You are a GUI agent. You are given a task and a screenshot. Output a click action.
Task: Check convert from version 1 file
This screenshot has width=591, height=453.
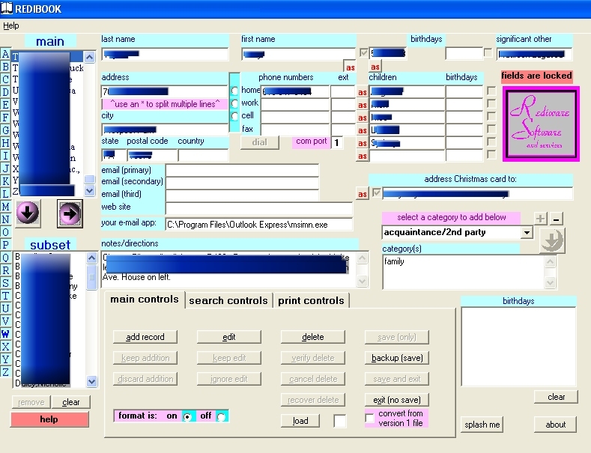click(370, 418)
